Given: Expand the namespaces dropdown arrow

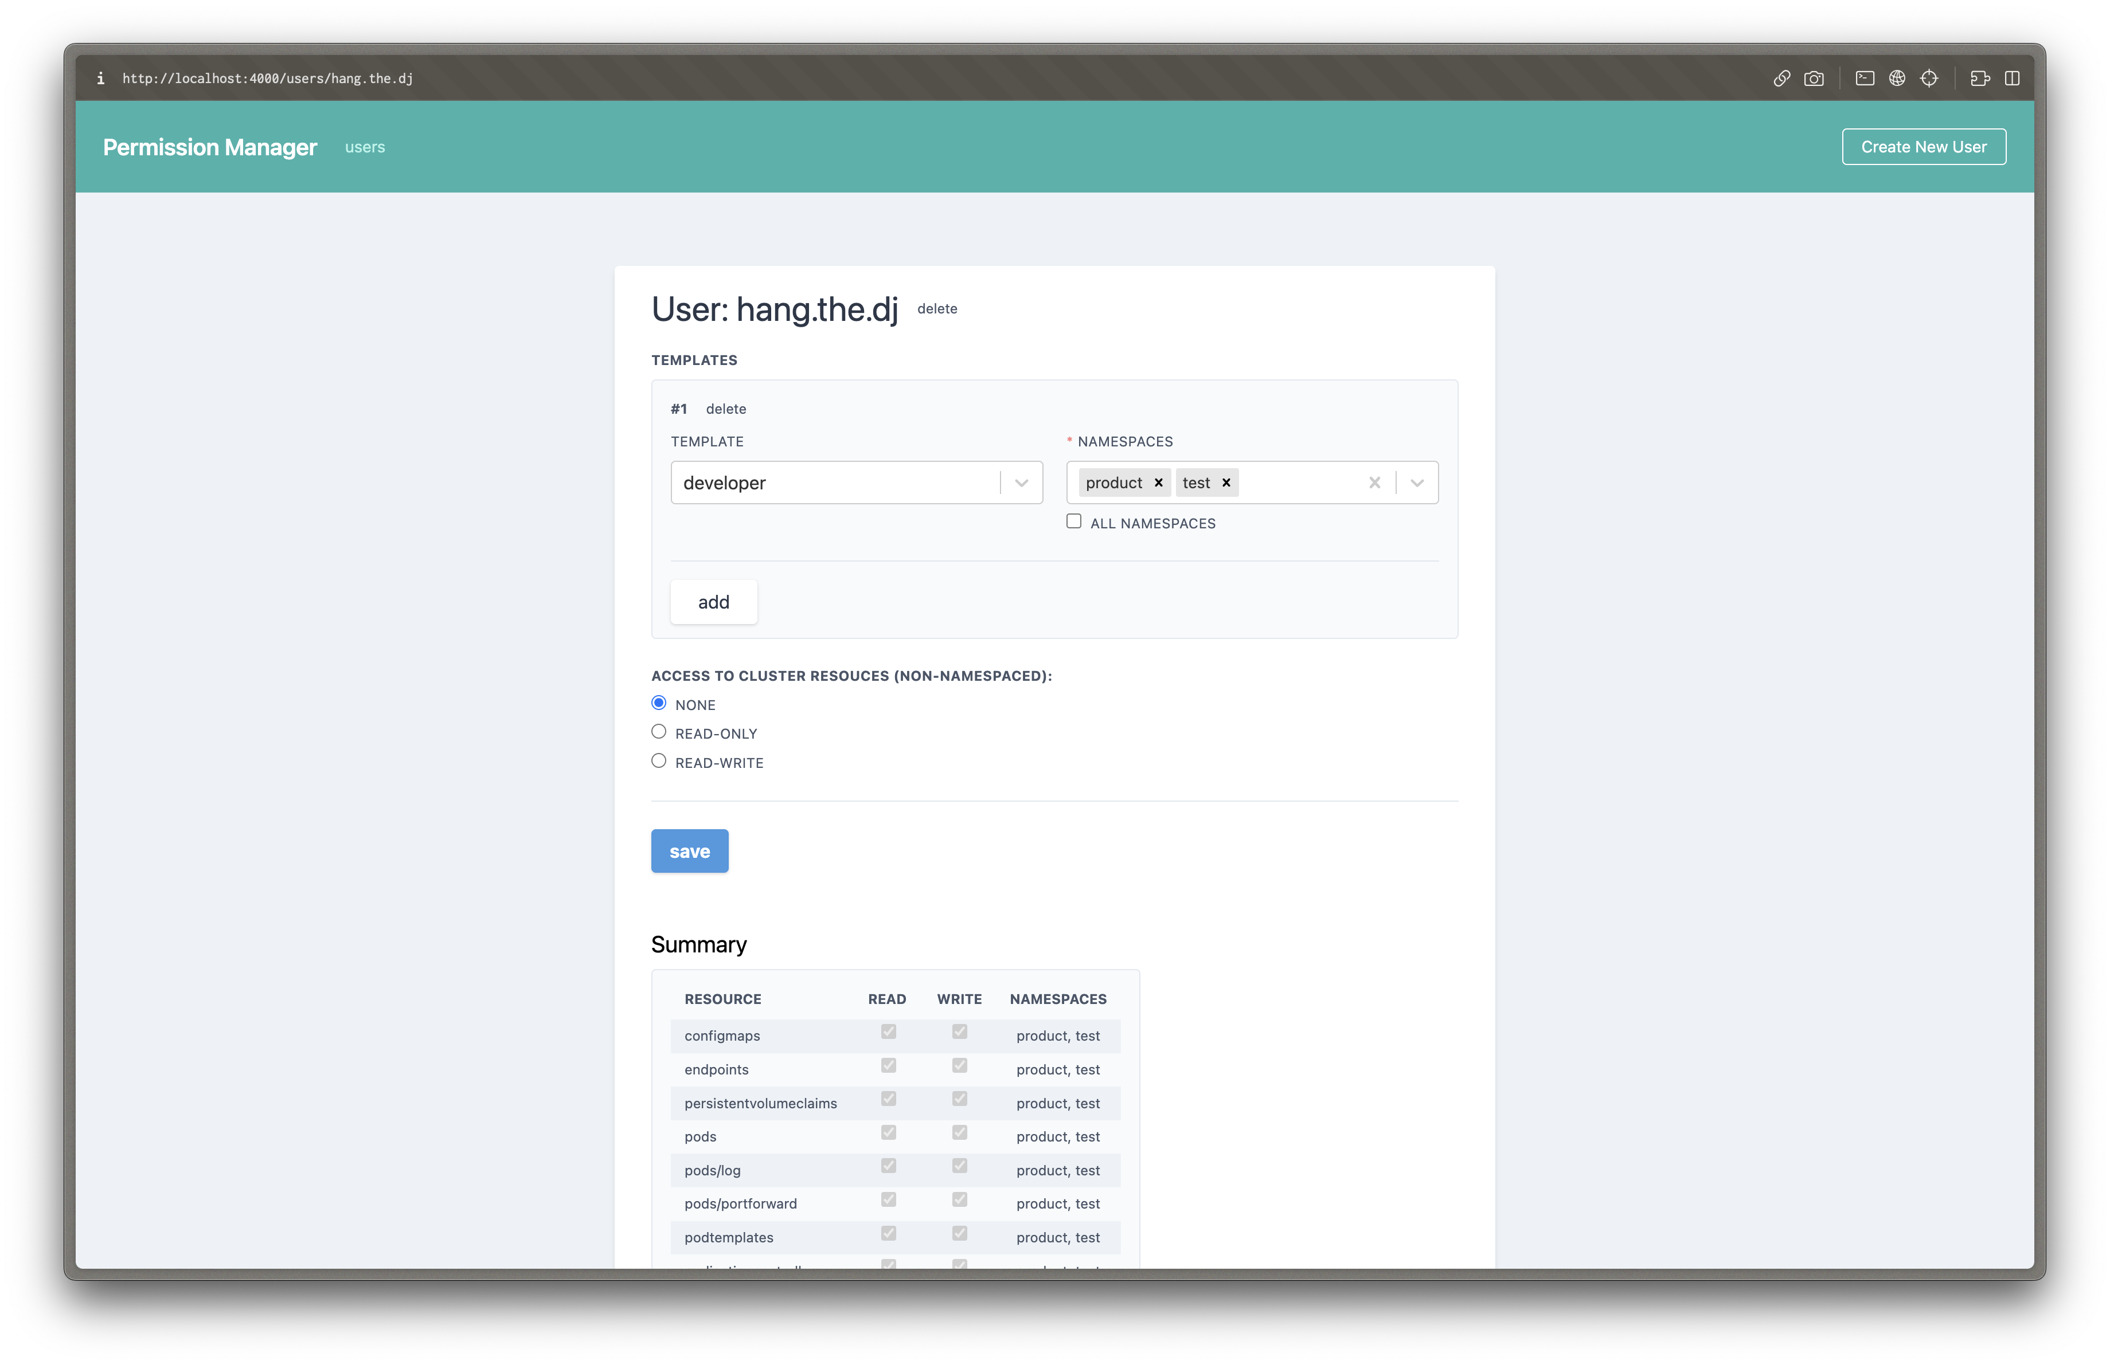Looking at the screenshot, I should click(x=1417, y=483).
